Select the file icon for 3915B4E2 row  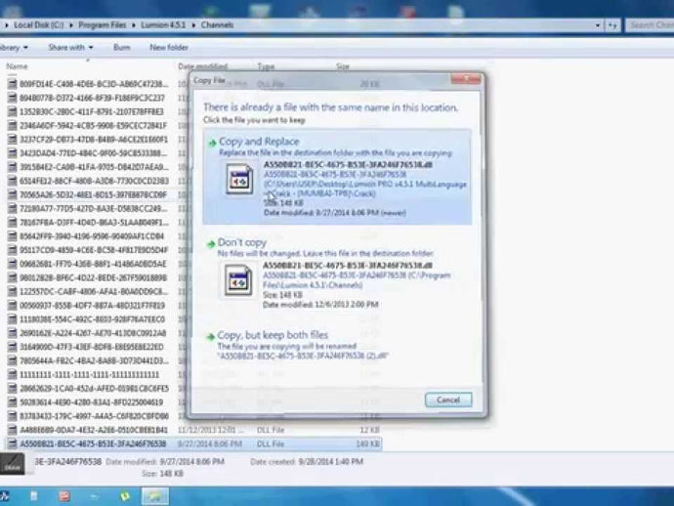click(x=13, y=167)
